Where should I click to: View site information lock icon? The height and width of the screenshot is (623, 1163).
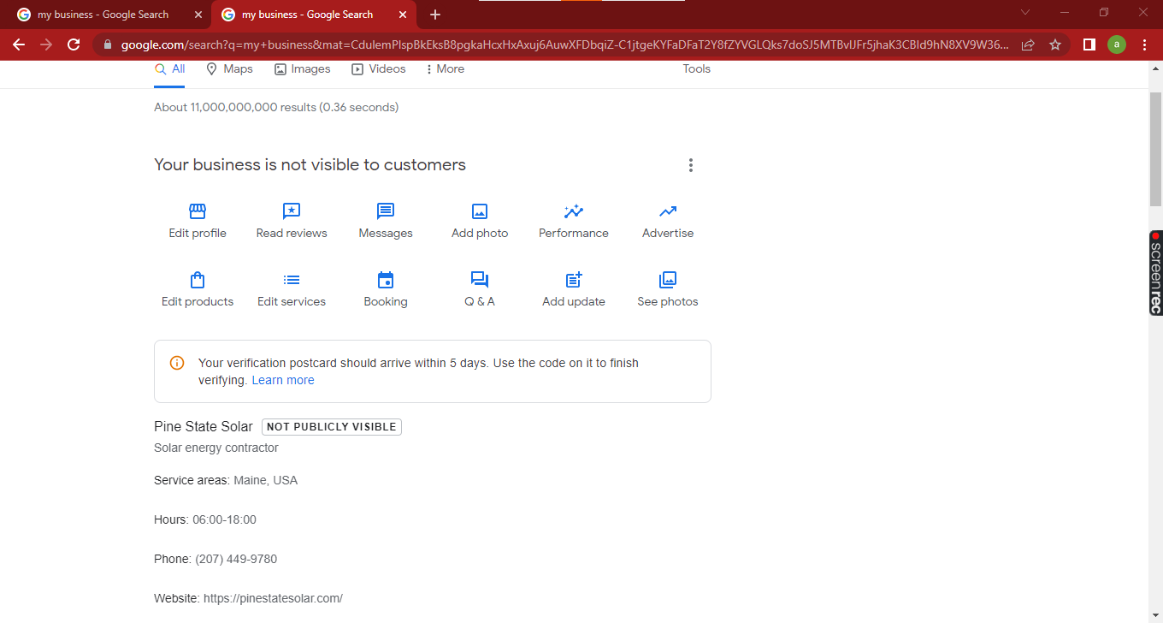[x=107, y=44]
